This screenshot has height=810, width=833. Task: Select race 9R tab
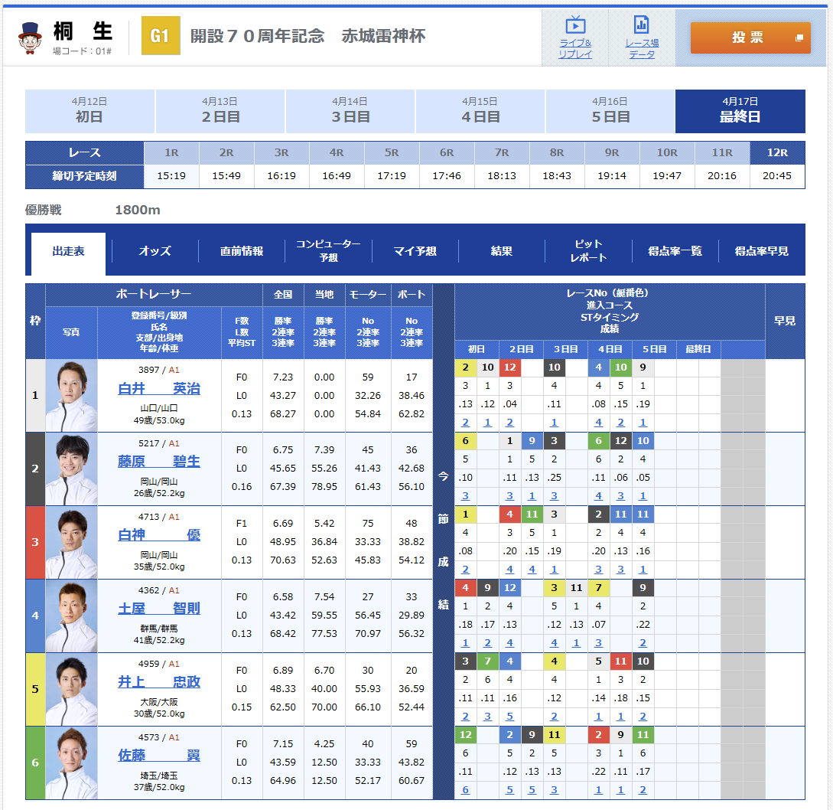point(612,152)
